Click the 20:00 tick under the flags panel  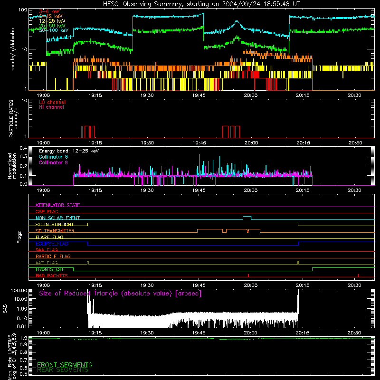(x=251, y=285)
